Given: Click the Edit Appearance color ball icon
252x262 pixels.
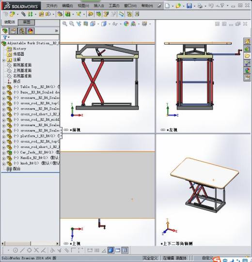Looking at the screenshot, I should [x=126, y=24].
